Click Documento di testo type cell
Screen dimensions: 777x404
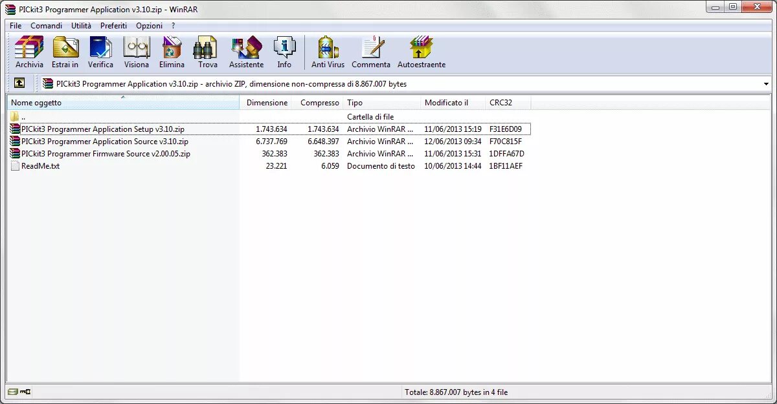[x=381, y=166]
